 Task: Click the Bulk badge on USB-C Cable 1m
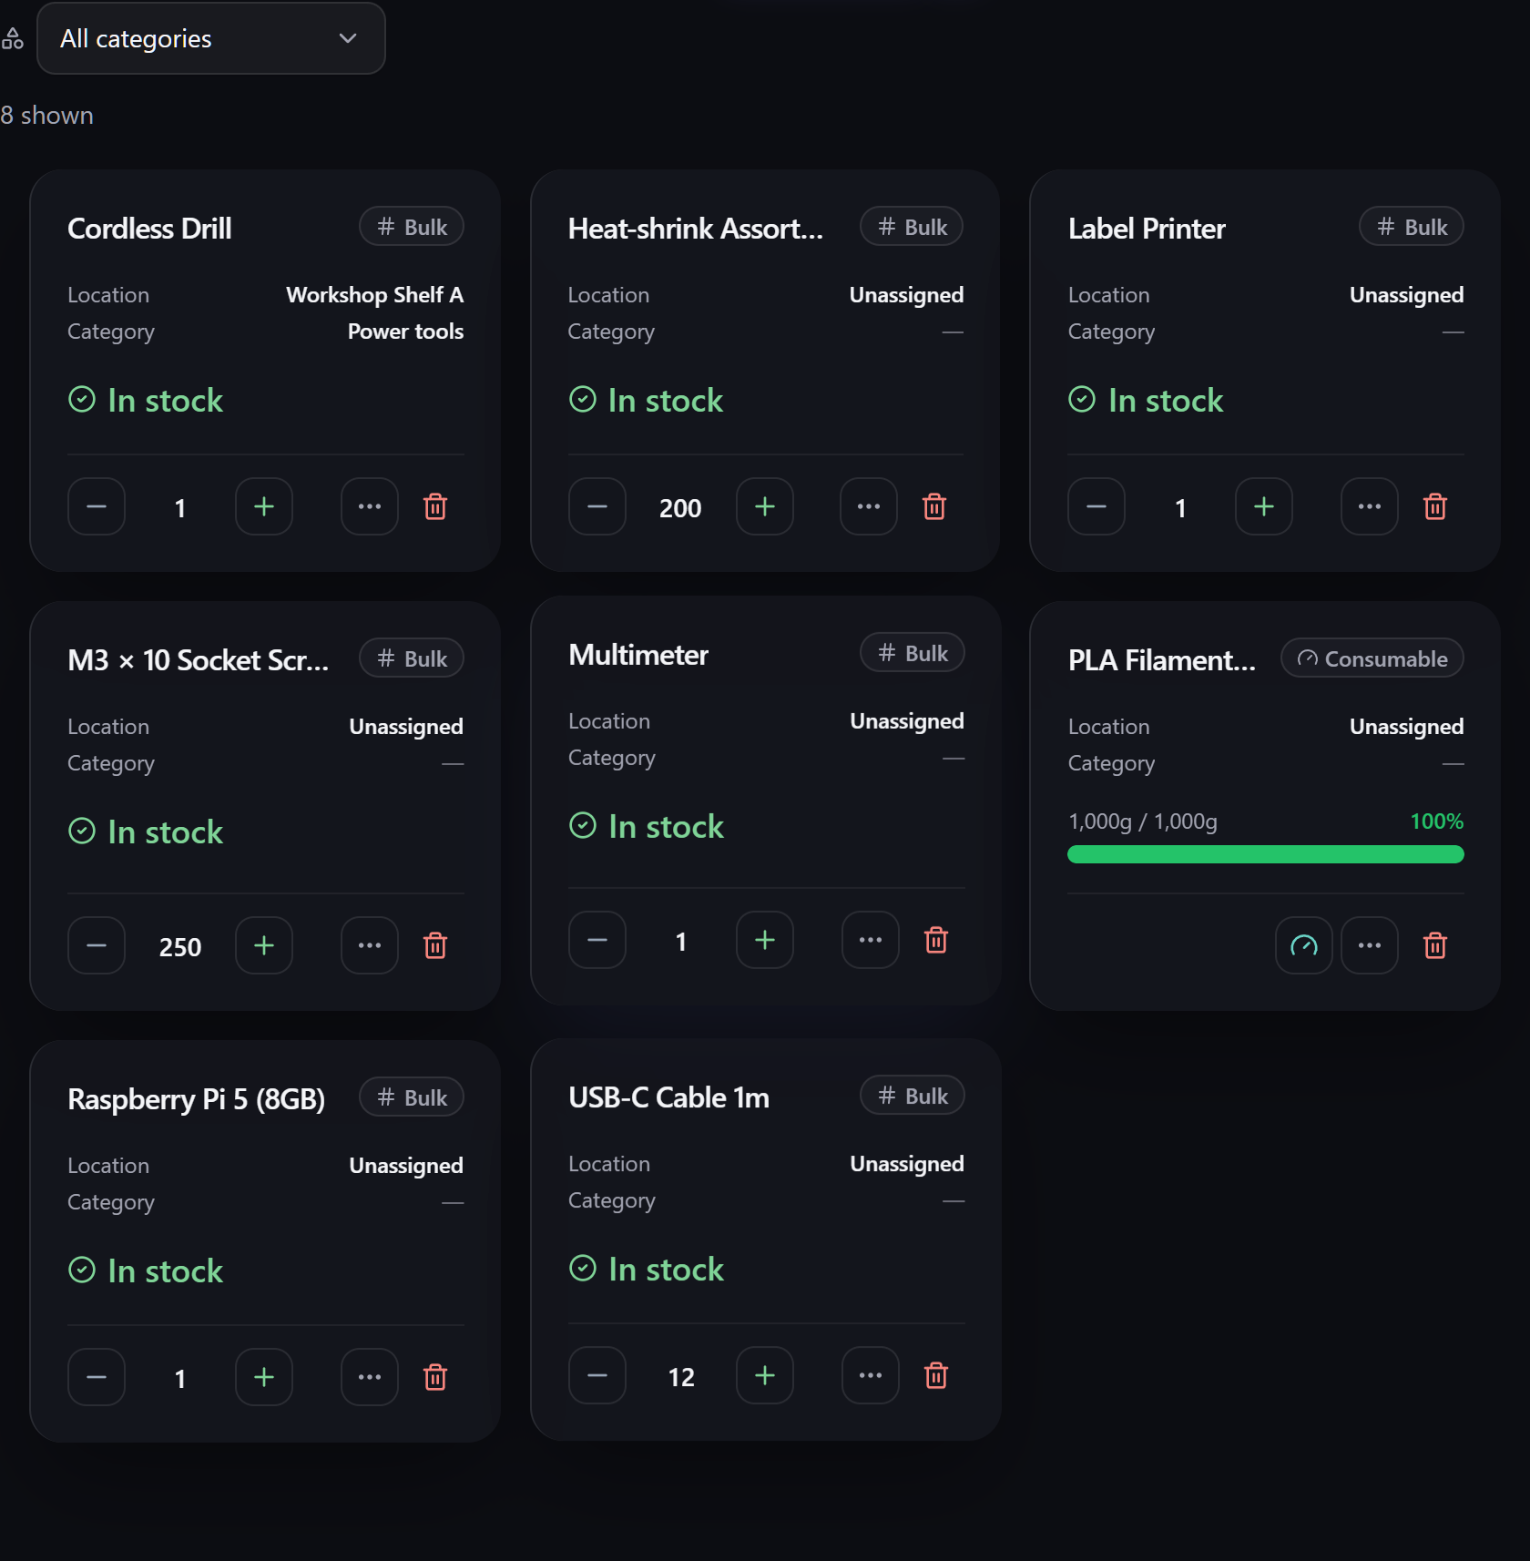(913, 1096)
